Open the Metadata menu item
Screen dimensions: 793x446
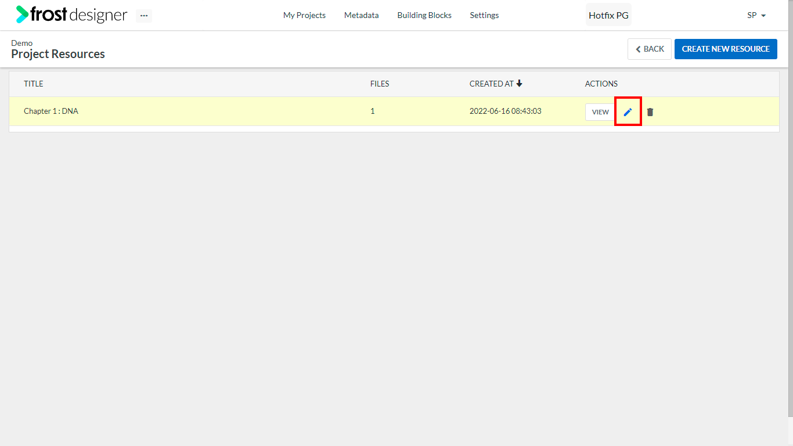click(x=361, y=15)
